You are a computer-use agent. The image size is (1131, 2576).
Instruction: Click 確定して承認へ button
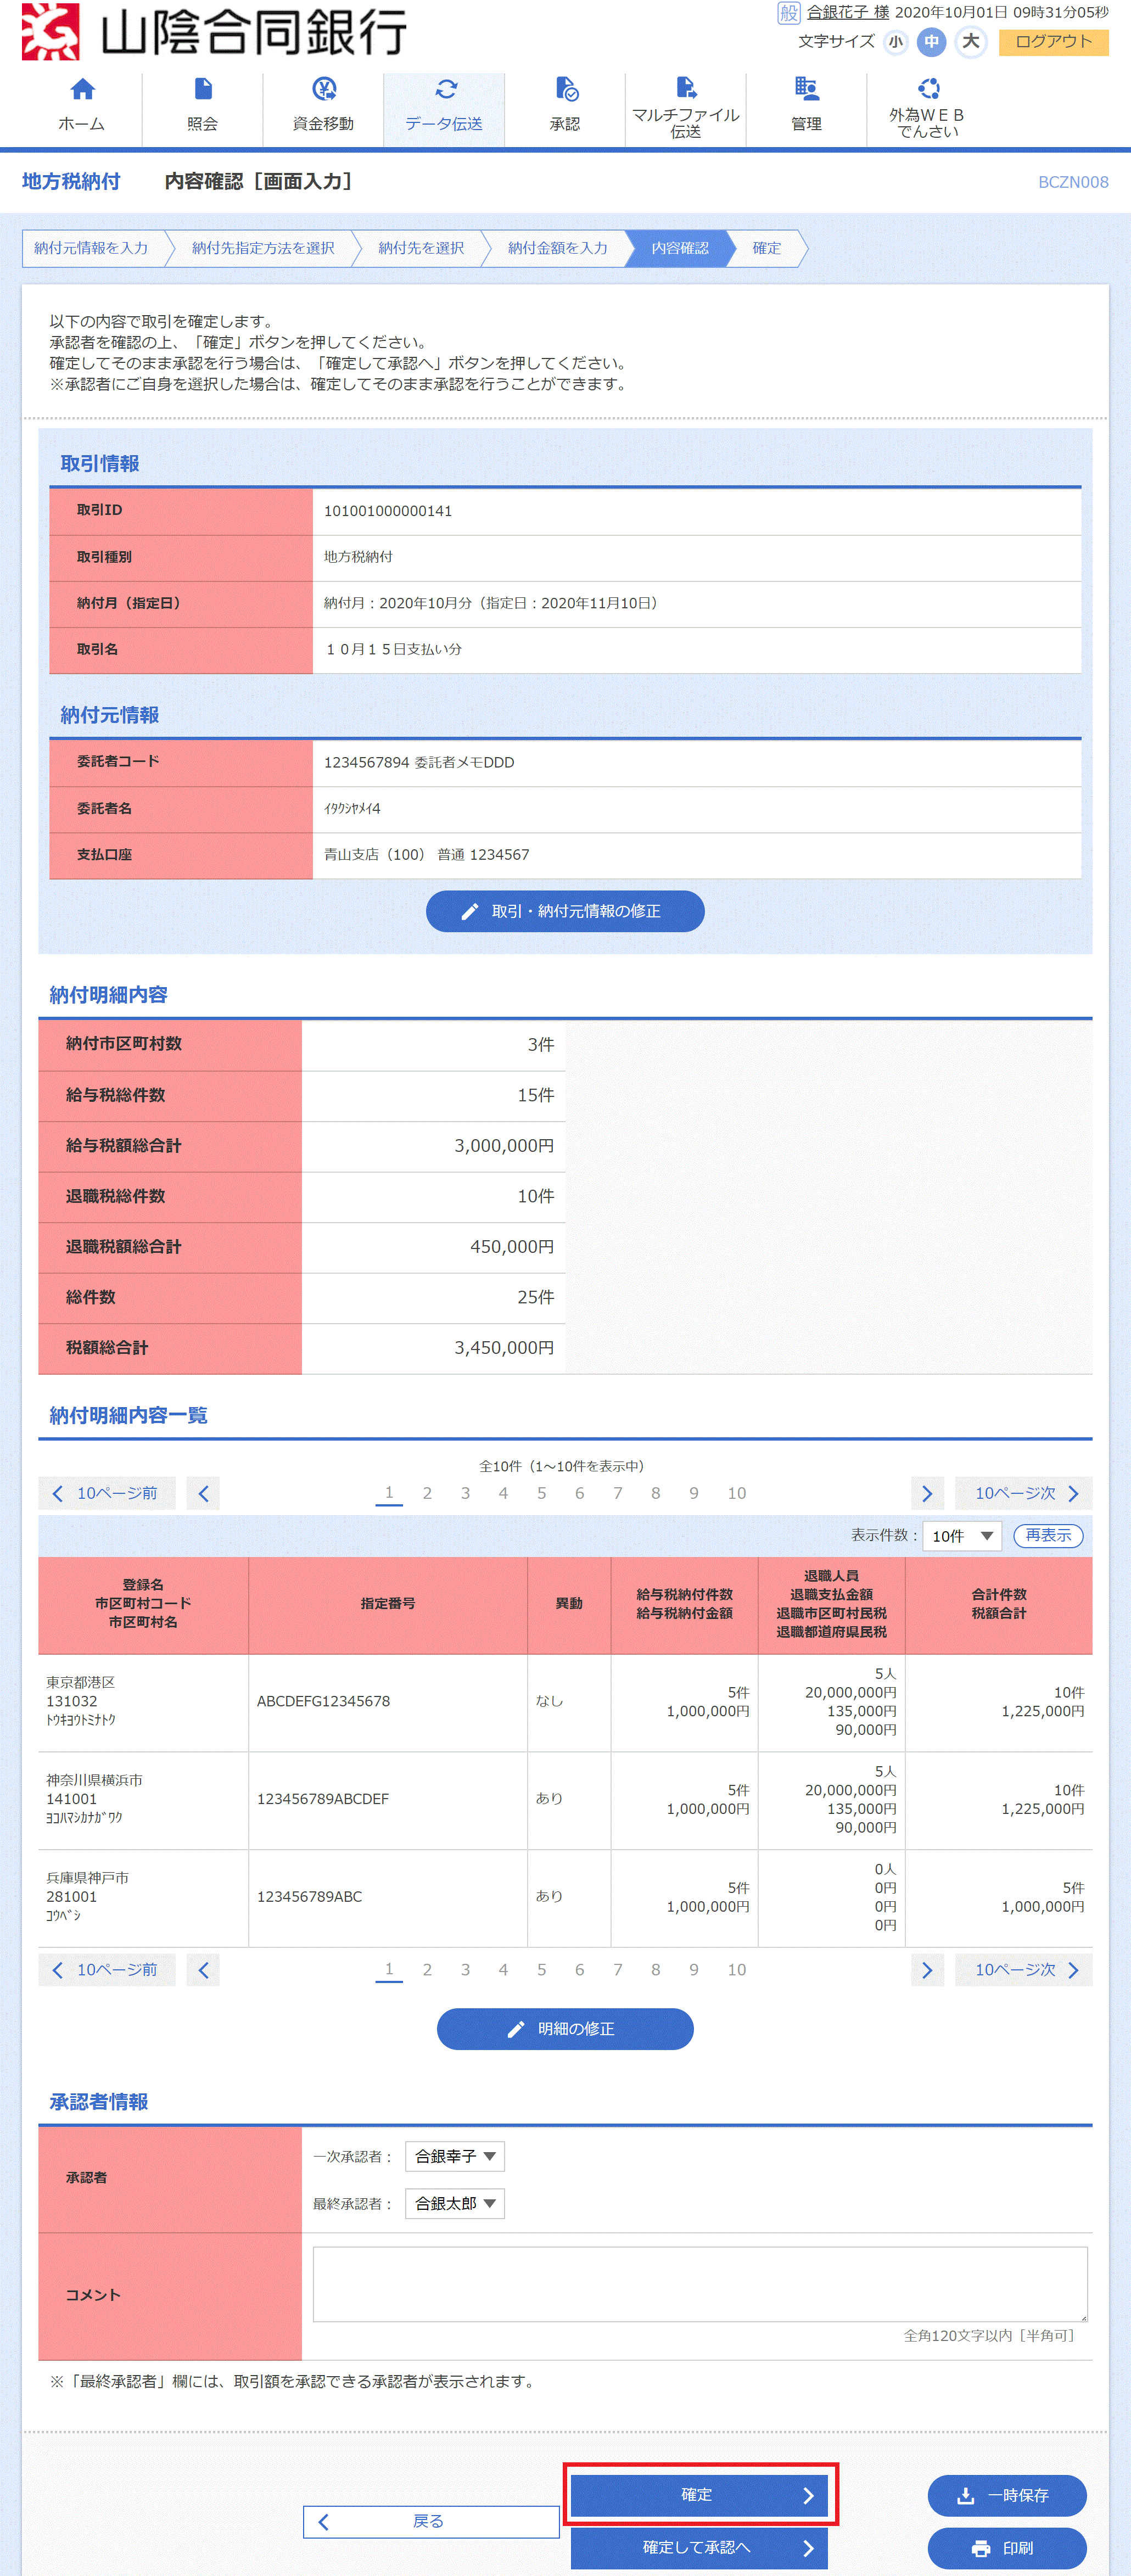[x=699, y=2547]
